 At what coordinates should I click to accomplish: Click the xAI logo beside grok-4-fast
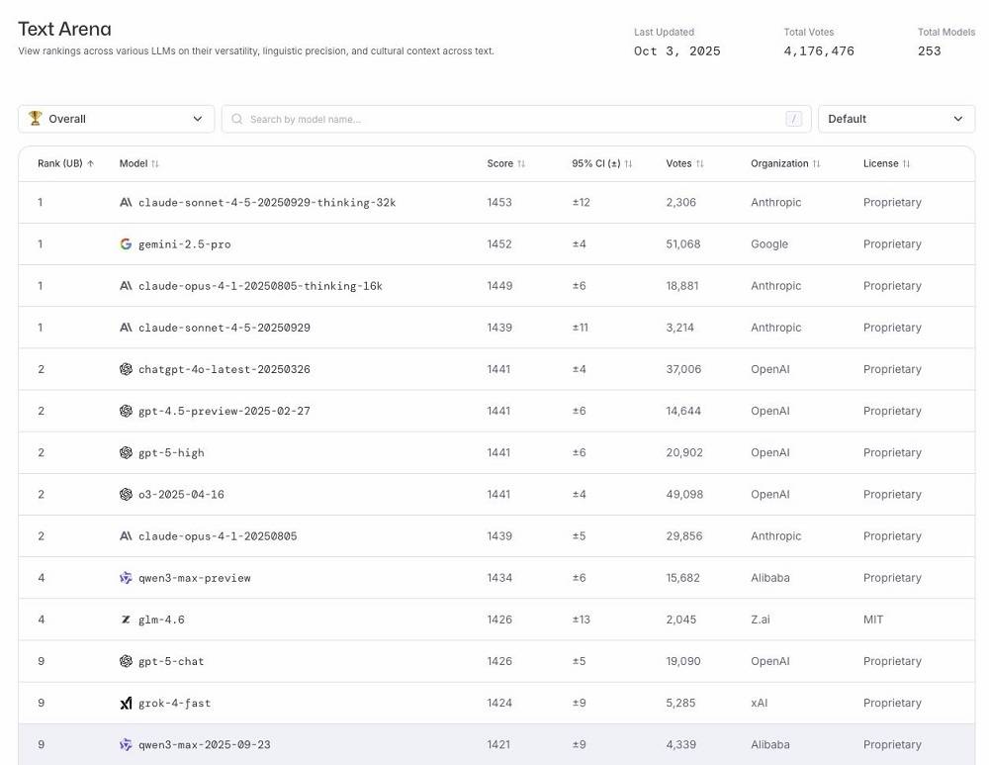[x=126, y=704]
